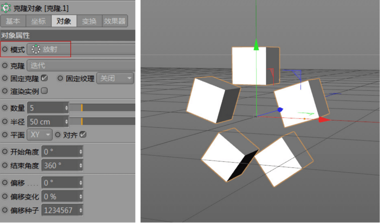Click the animation dot beside 模式

click(x=5, y=49)
